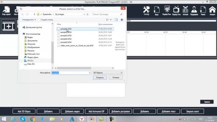217x122 pixels.
Task: Open Yandex browser from taskbar
Action: [82, 119]
